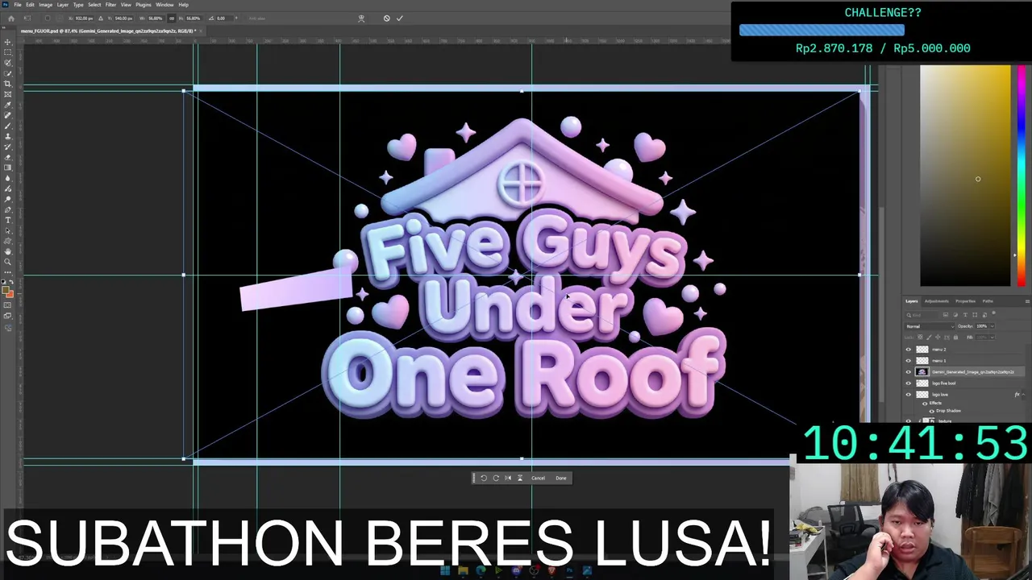
Task: Toggle the reference point checkbox
Action: (48, 18)
